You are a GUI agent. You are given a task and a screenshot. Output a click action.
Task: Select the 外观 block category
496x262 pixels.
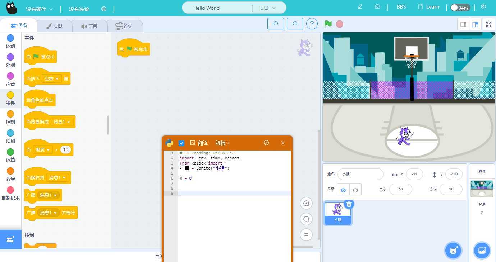(x=10, y=60)
